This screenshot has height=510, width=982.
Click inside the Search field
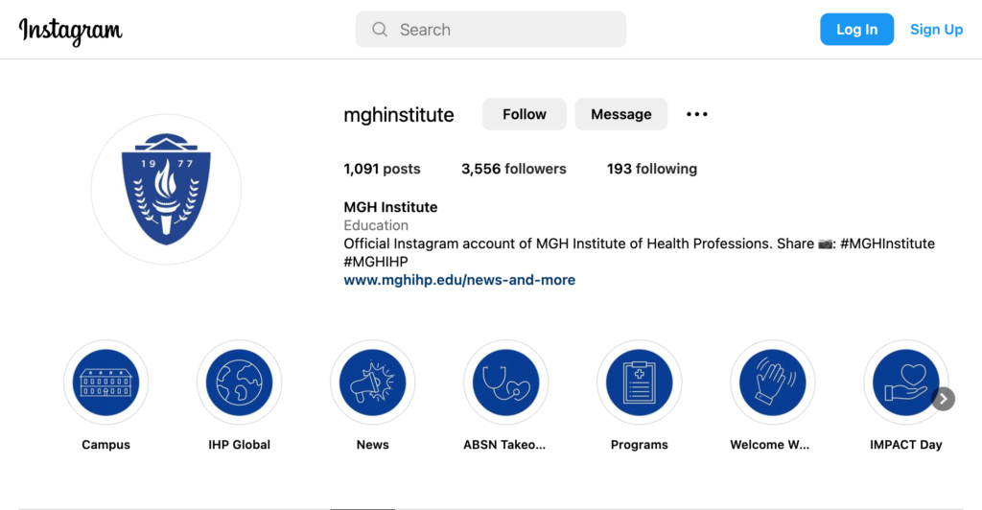[491, 30]
